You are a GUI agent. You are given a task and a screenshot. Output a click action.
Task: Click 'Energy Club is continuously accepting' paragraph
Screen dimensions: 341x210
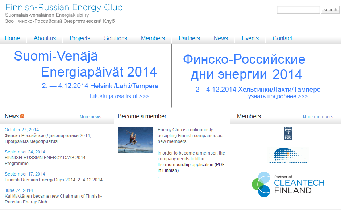coord(190,136)
